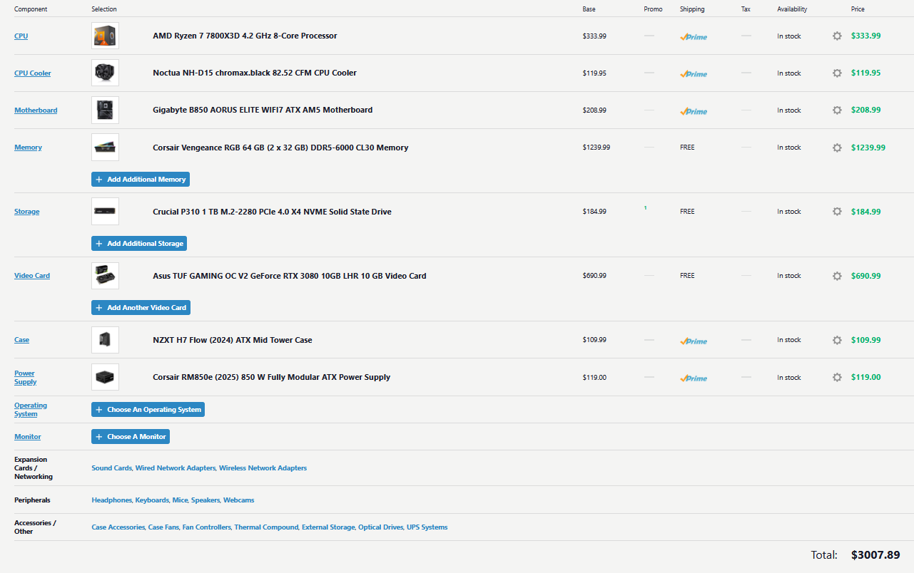Open the Noctua NH-D15 product thumbnail
Viewport: 914px width, 573px height.
[105, 73]
